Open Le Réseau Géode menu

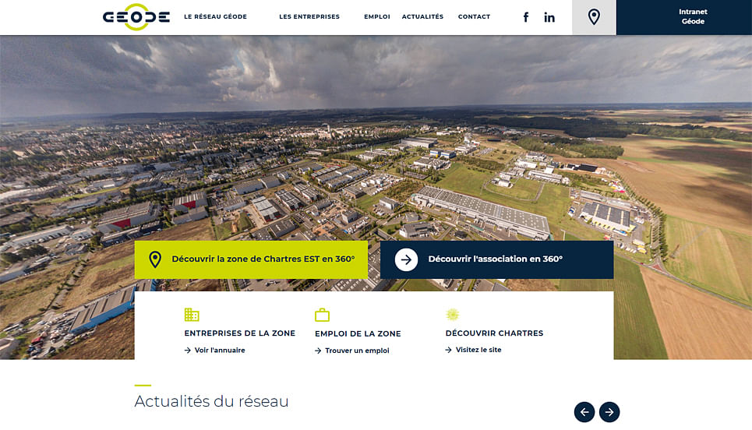click(x=215, y=17)
